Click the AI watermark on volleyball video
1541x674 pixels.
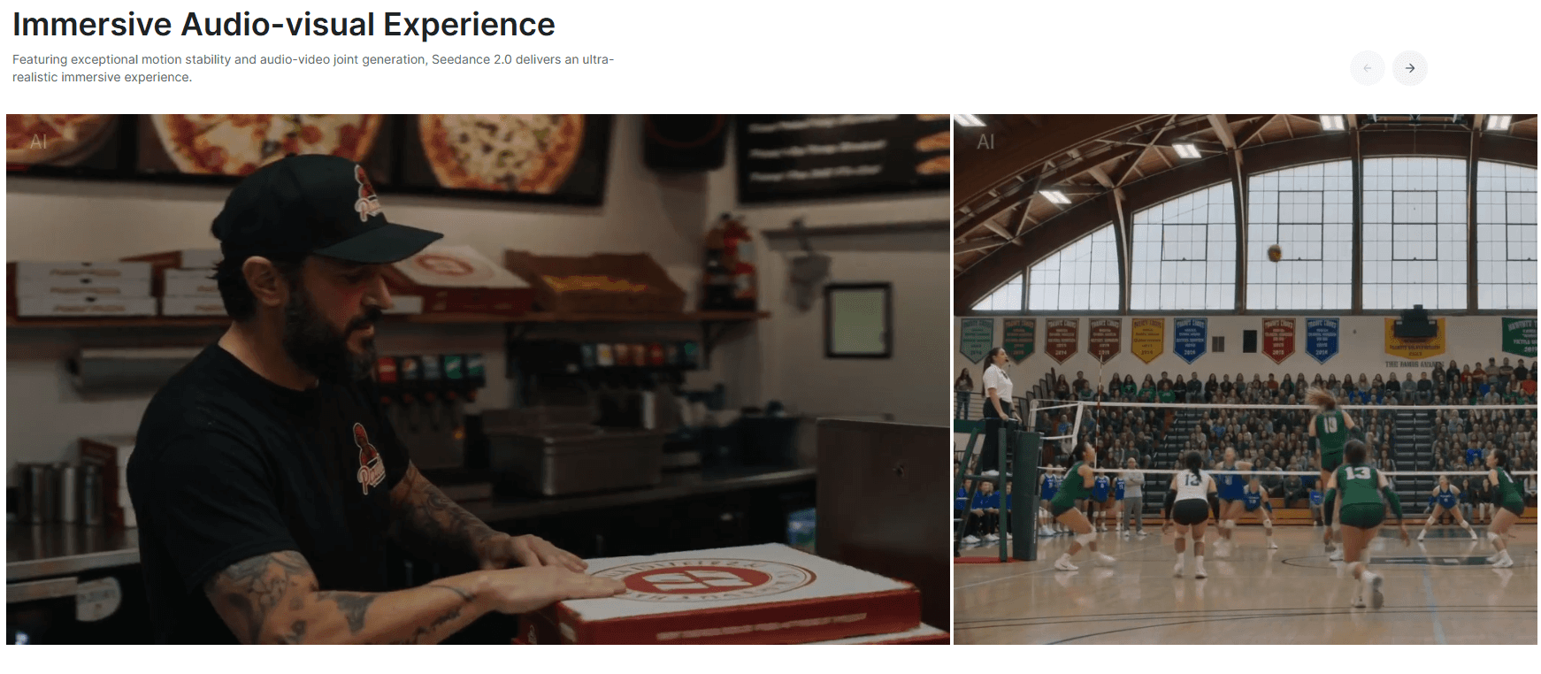click(x=985, y=142)
